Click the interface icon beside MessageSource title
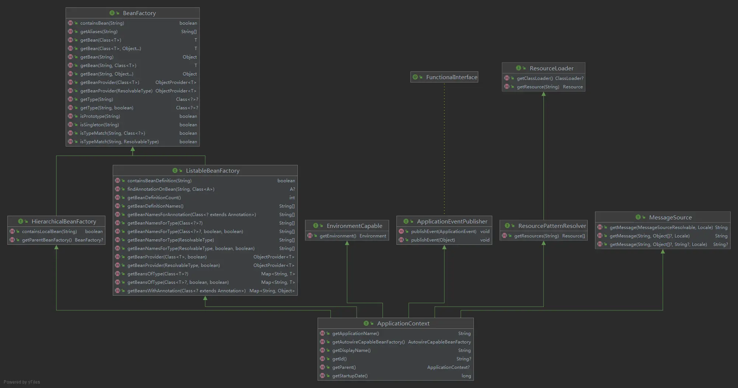This screenshot has height=388, width=738. pos(638,217)
